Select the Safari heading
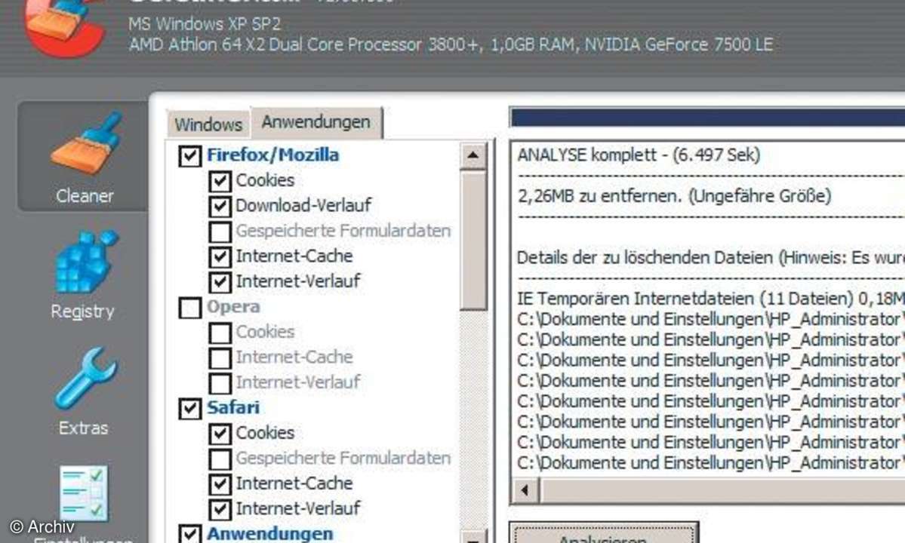This screenshot has height=543, width=905. click(233, 407)
